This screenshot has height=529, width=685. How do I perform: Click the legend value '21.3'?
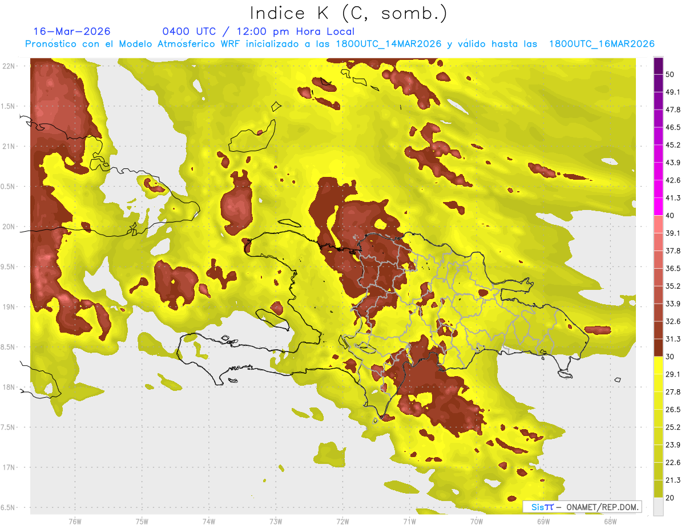click(x=672, y=480)
